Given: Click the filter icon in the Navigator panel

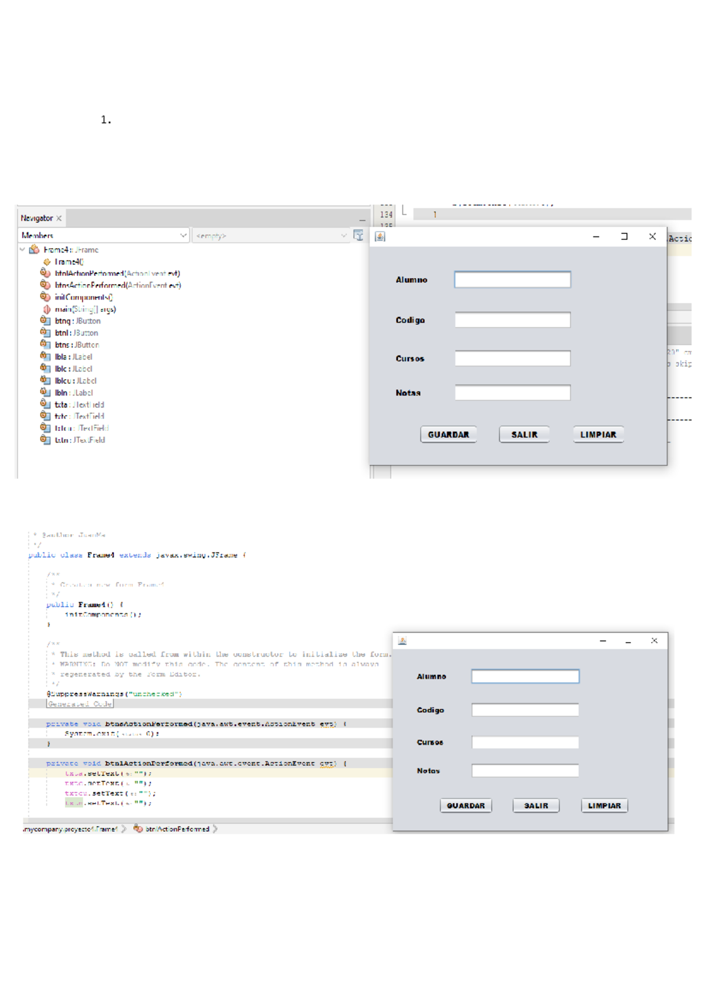Looking at the screenshot, I should click(x=358, y=236).
